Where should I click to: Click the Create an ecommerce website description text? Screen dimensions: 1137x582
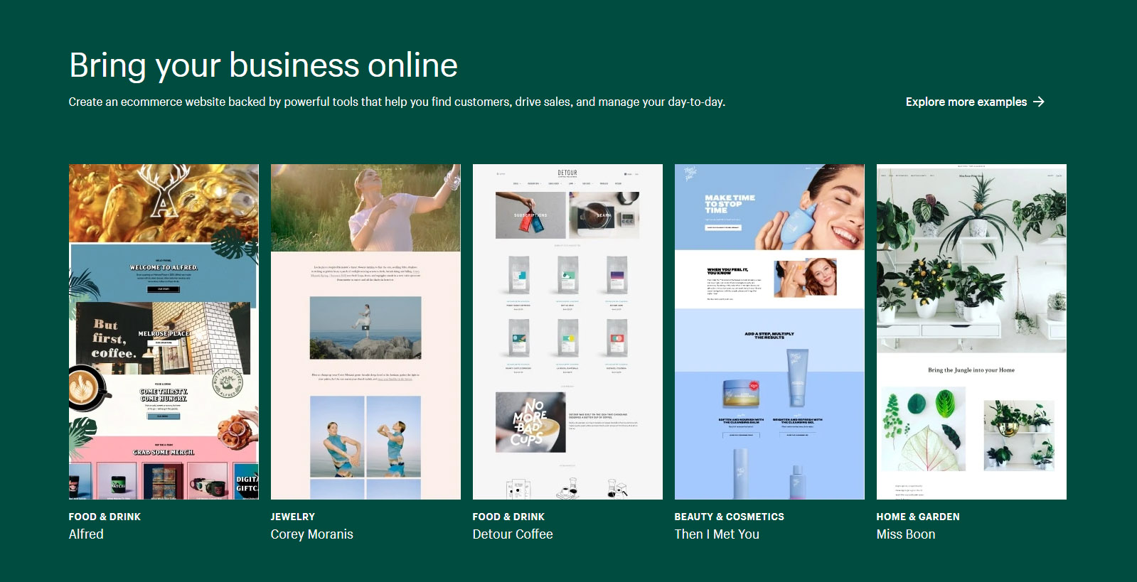[397, 102]
